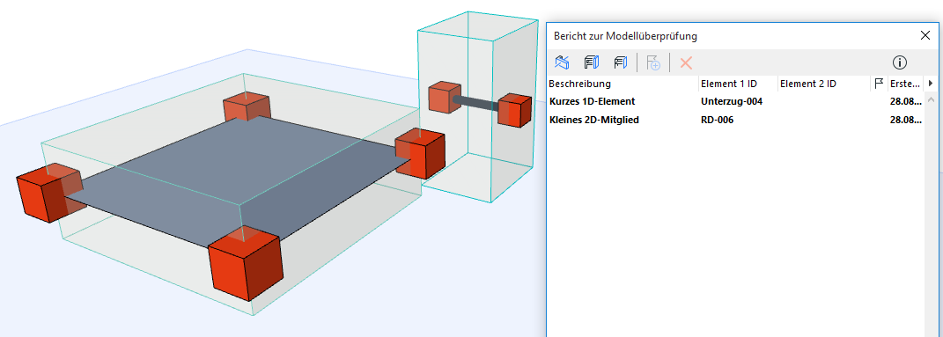Click the Unterzug-004 element ID cell
943x337 pixels.
click(732, 101)
